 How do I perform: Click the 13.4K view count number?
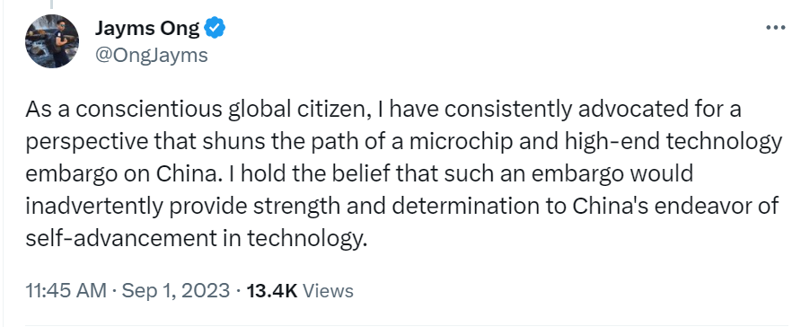point(272,291)
